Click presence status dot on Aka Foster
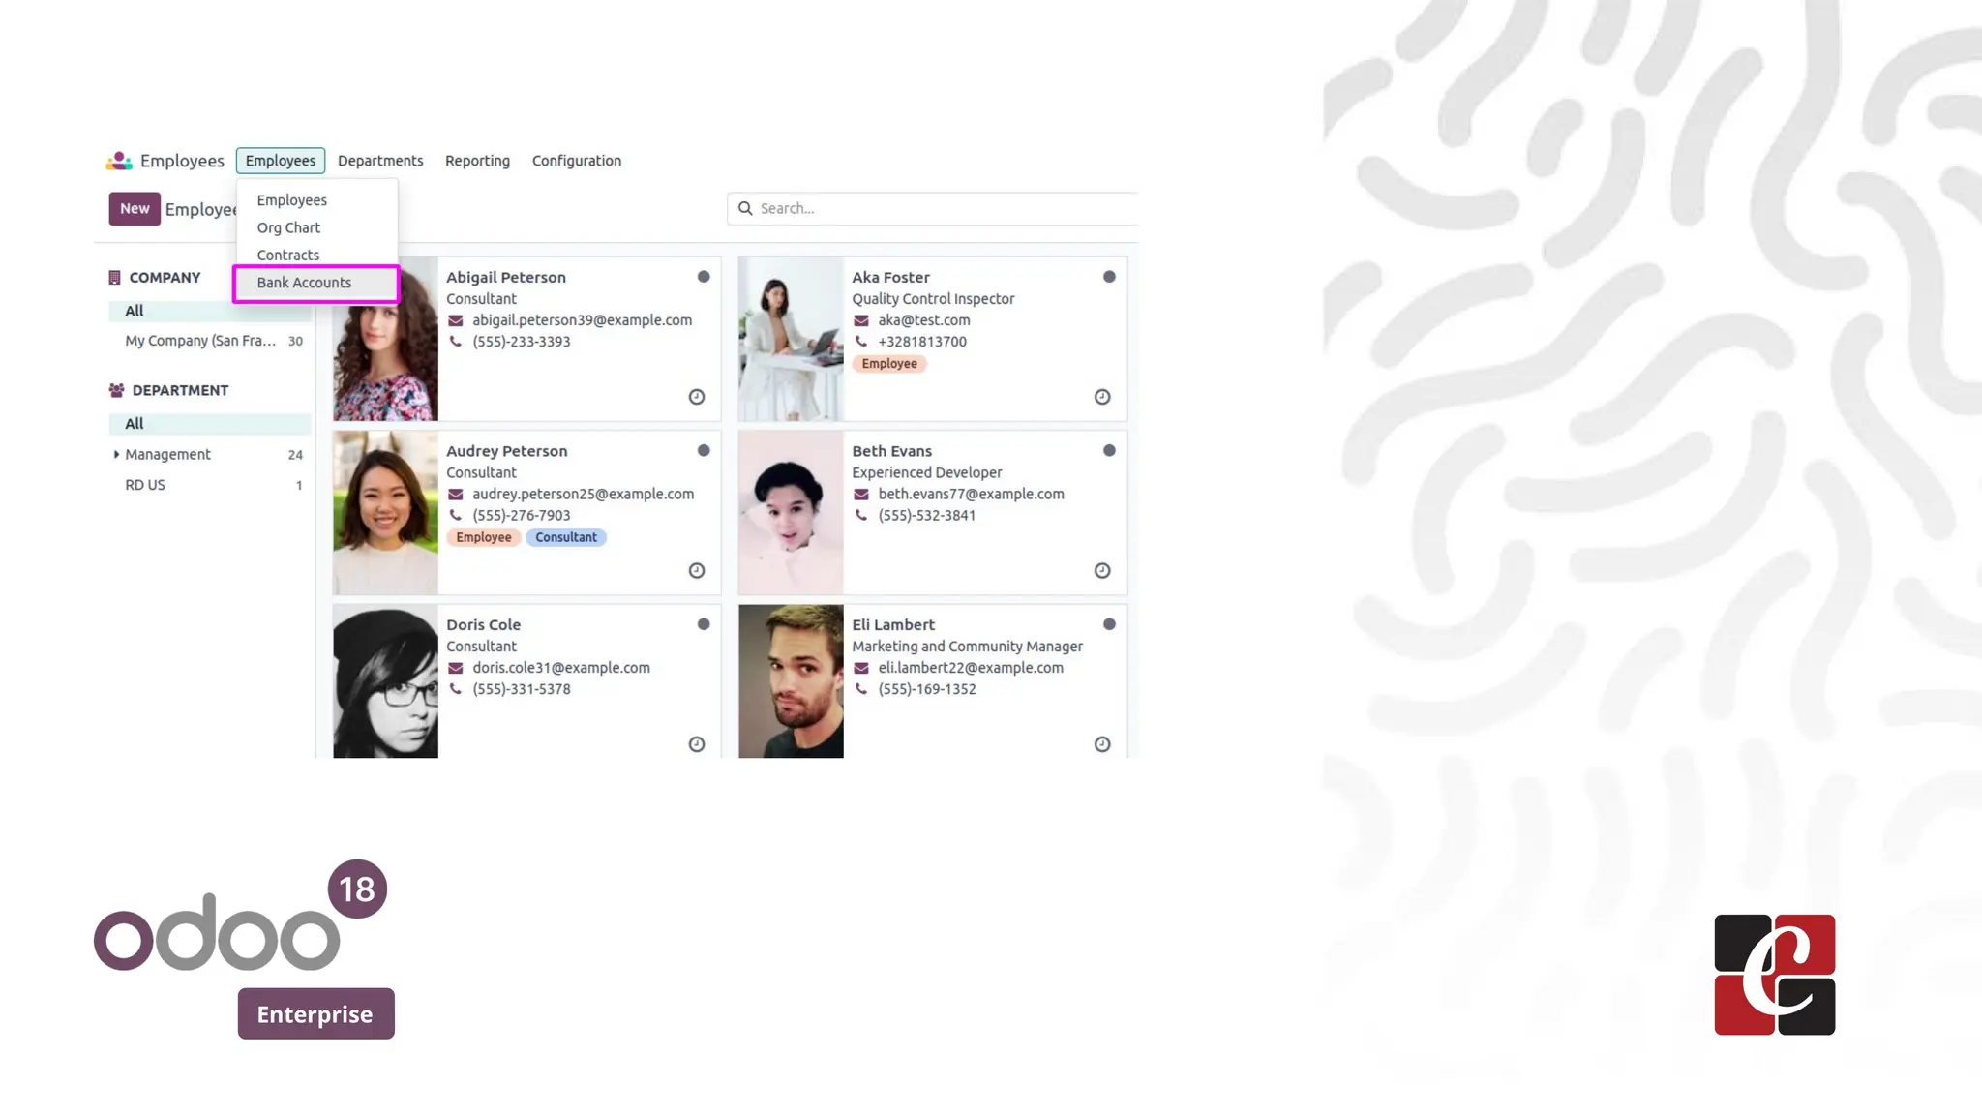 1109,277
